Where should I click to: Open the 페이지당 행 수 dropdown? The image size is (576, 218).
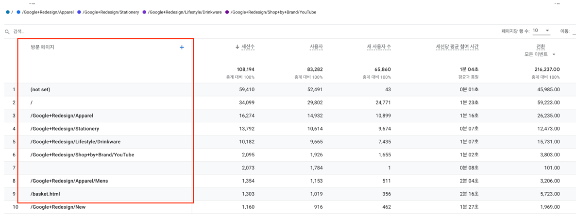541,31
